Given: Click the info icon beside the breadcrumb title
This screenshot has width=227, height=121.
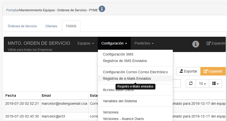Looking at the screenshot, I should tap(102, 9).
